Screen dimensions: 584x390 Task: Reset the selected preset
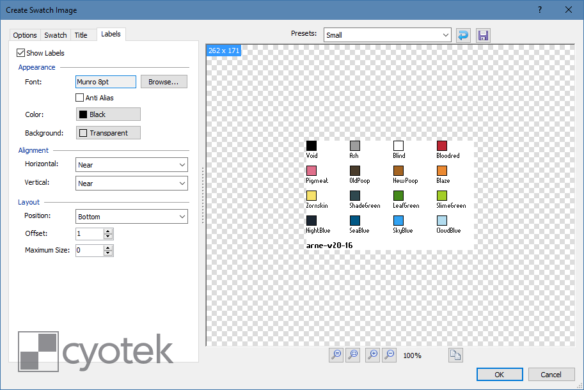463,35
